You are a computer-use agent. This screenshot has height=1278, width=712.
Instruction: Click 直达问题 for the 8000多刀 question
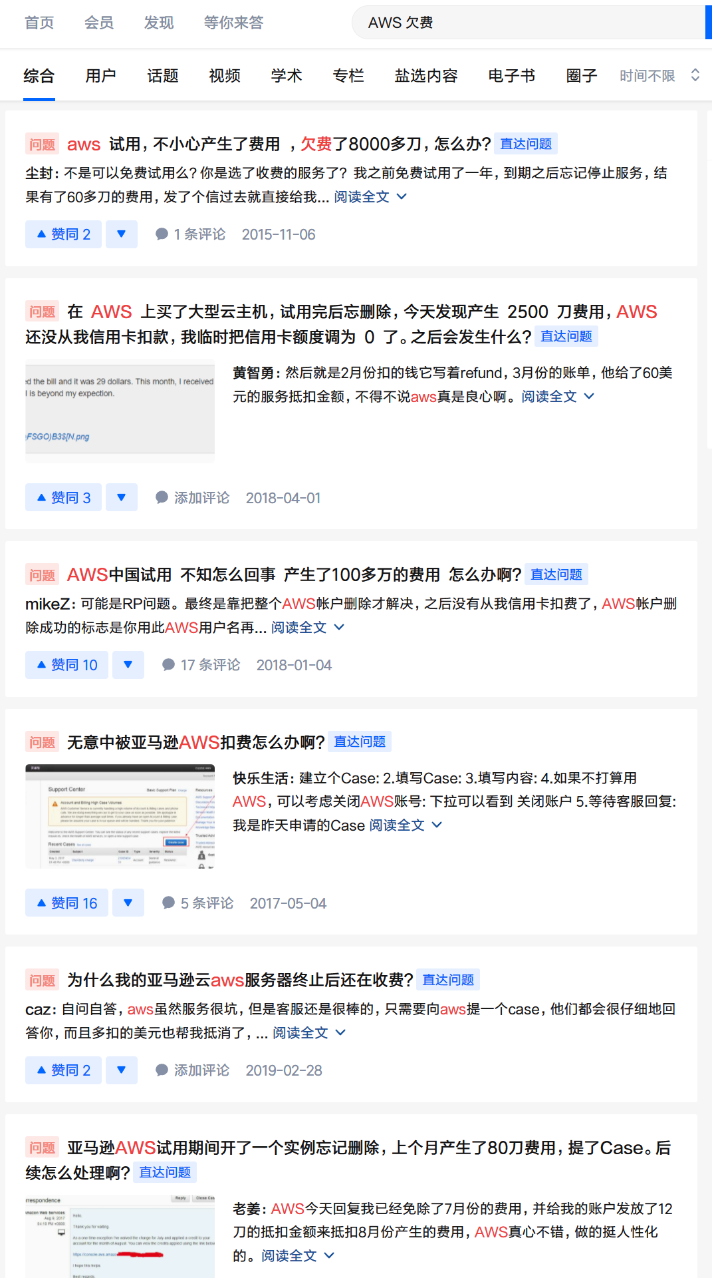(526, 144)
